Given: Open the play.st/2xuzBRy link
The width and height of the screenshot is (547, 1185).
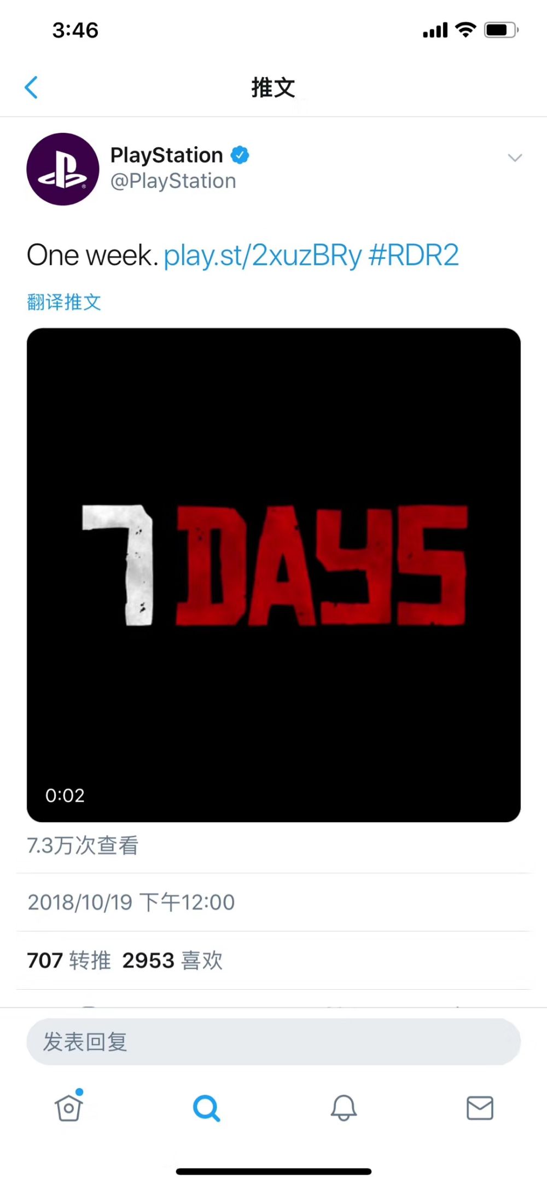Looking at the screenshot, I should 263,256.
